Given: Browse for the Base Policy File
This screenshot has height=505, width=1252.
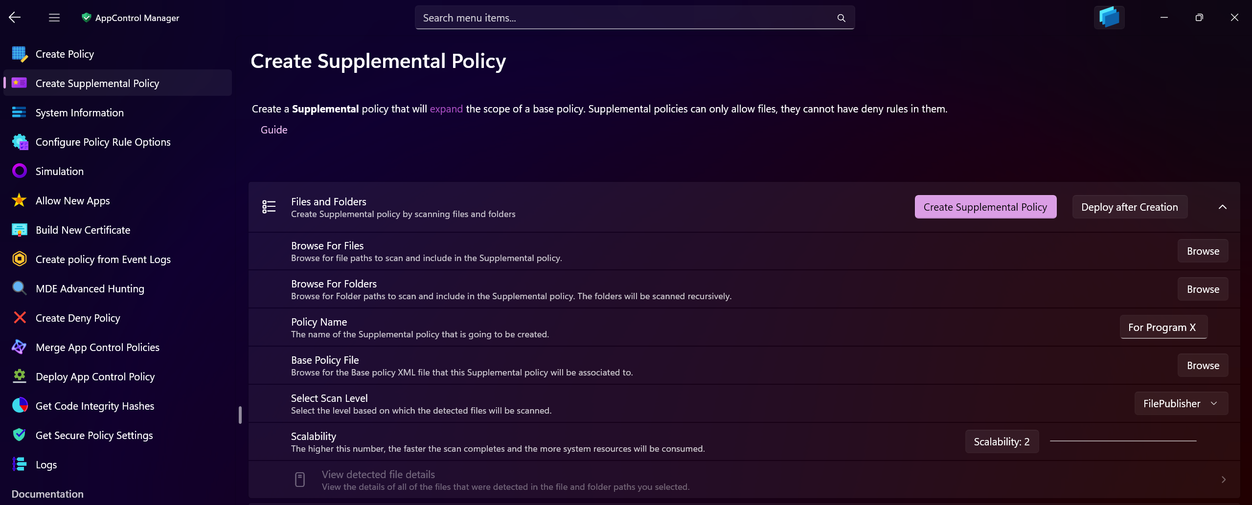Looking at the screenshot, I should pyautogui.click(x=1203, y=365).
